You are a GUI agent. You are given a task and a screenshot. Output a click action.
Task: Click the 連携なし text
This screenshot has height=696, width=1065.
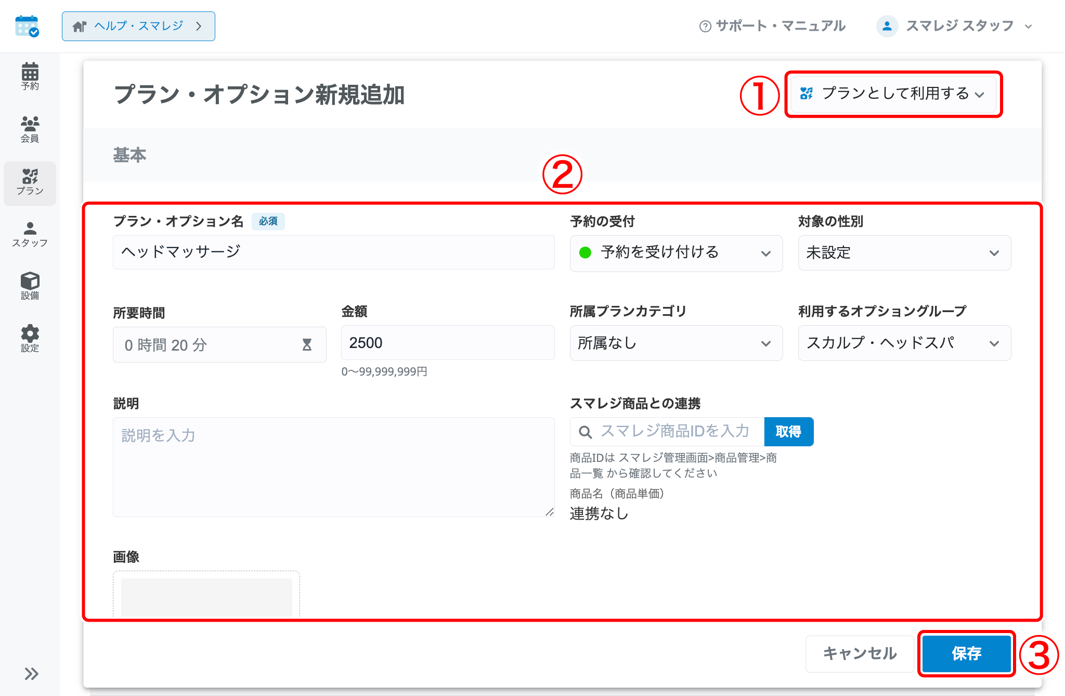coord(599,514)
